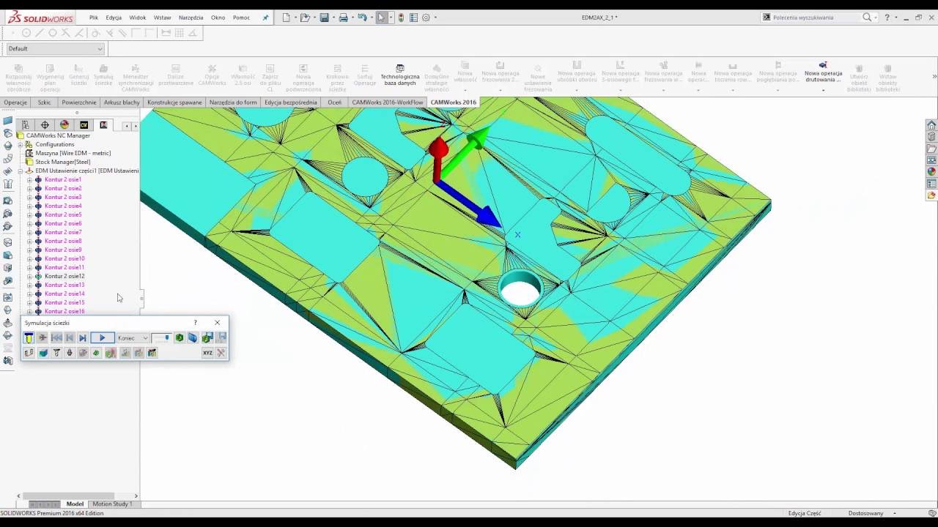
Task: Jump to simulation end button
Action: pos(83,337)
